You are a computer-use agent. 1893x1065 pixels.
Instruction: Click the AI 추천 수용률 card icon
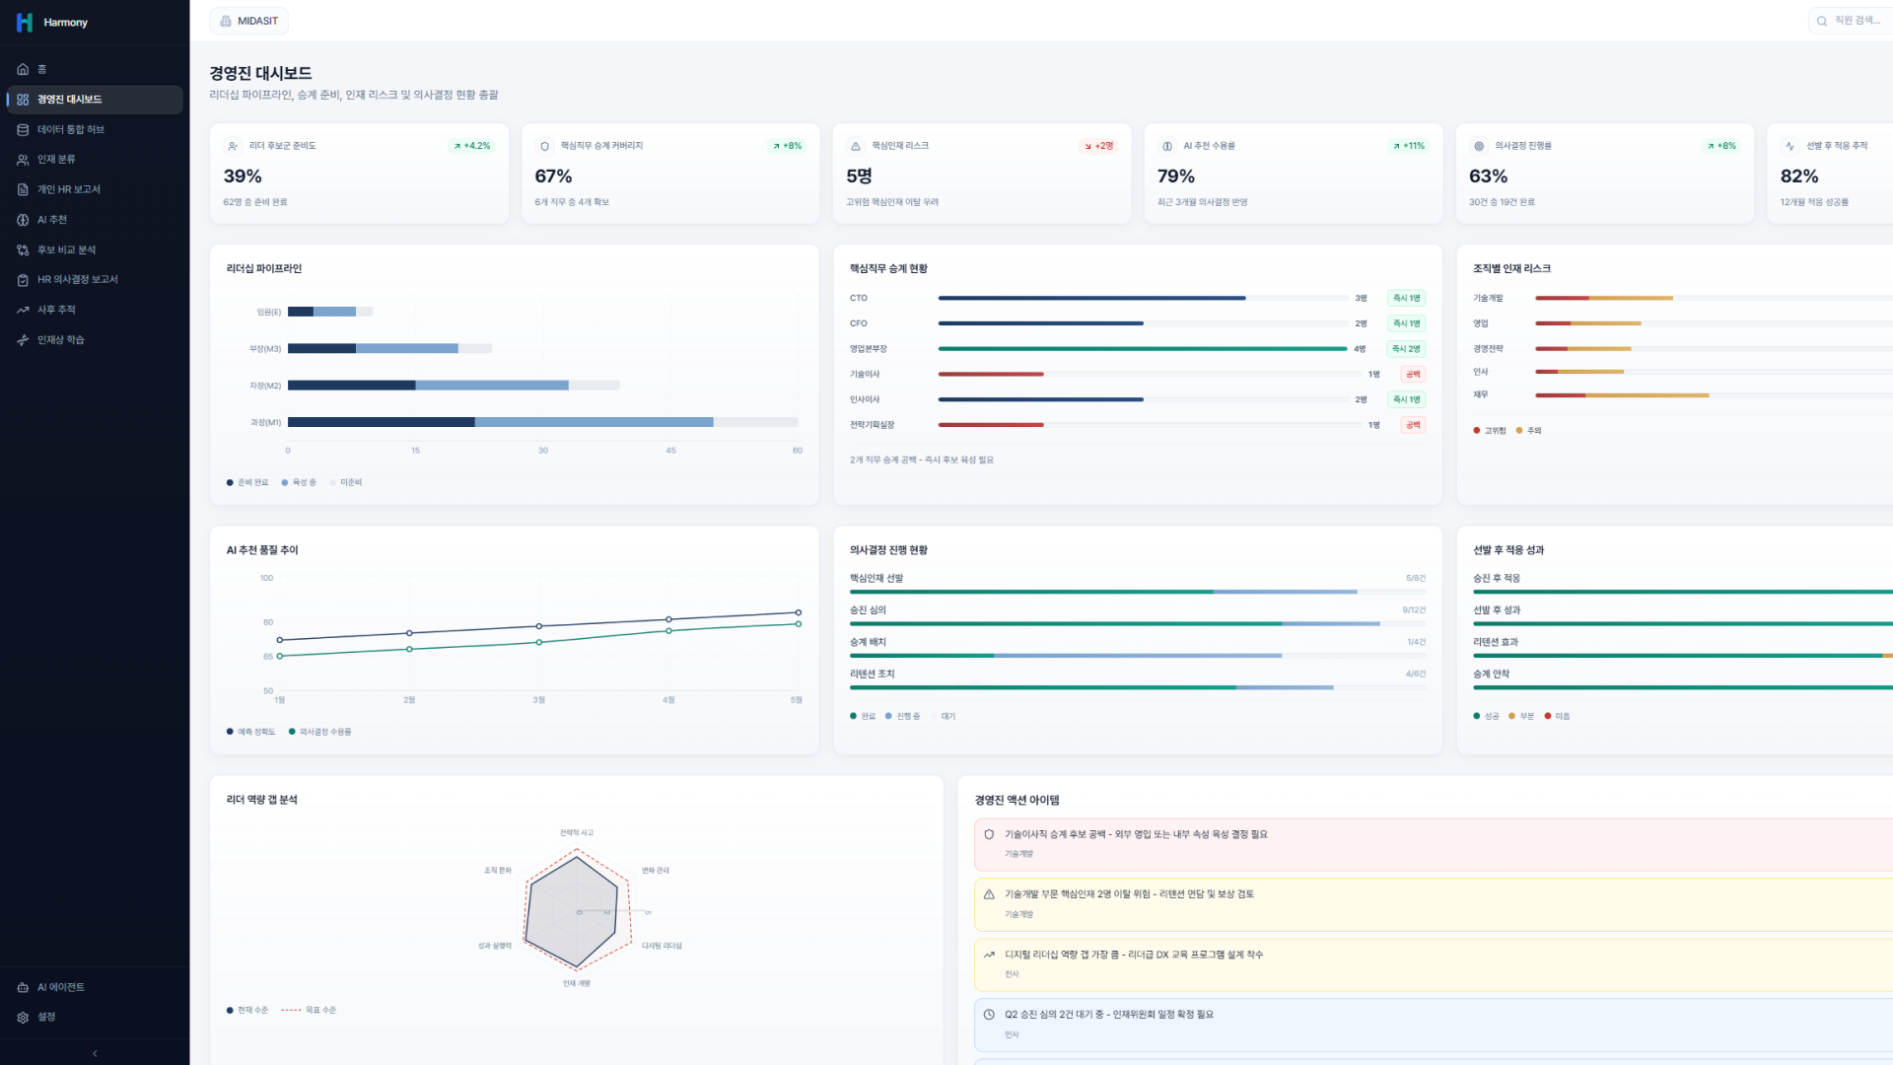(1167, 146)
